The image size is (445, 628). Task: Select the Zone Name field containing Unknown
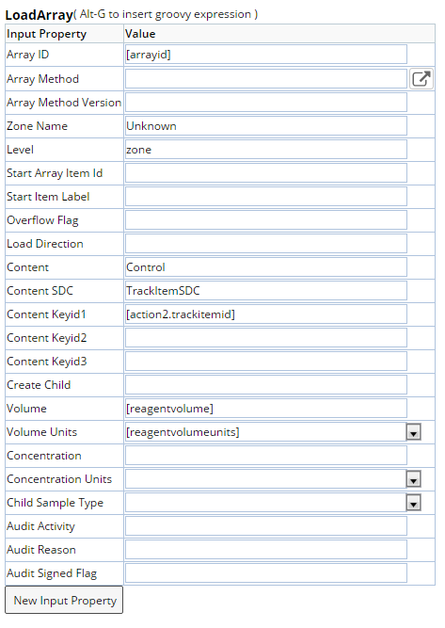(x=266, y=126)
